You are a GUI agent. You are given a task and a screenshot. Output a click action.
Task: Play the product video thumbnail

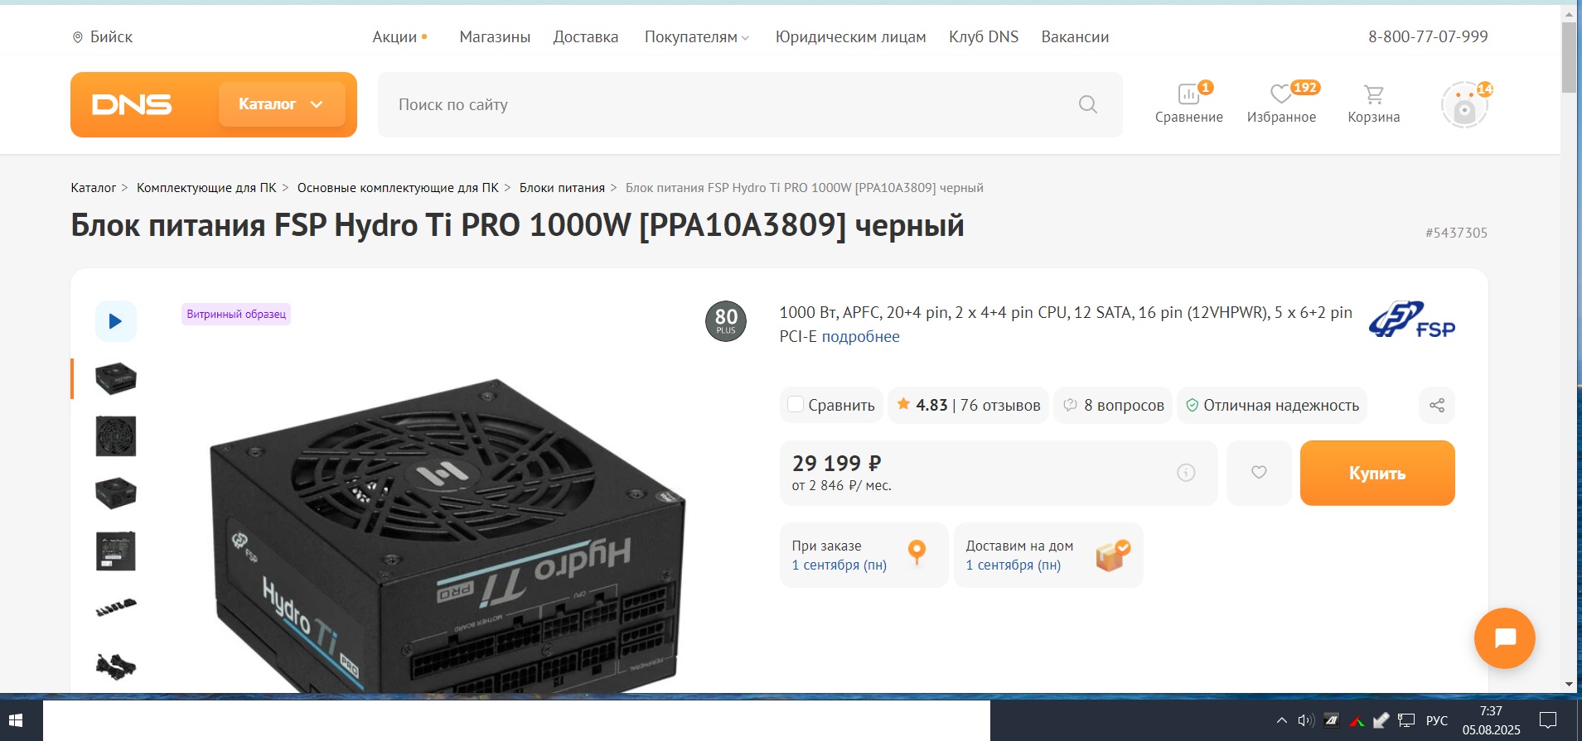pos(116,321)
